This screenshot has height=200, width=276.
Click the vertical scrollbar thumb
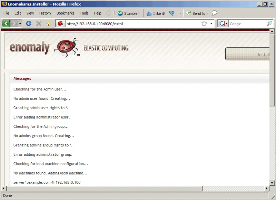(x=272, y=70)
